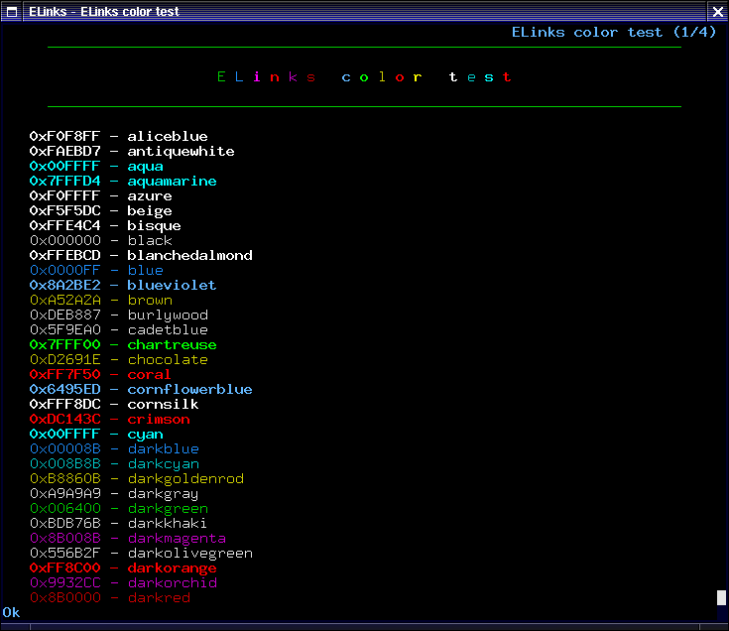Click the 'brown' color entry

click(x=101, y=300)
